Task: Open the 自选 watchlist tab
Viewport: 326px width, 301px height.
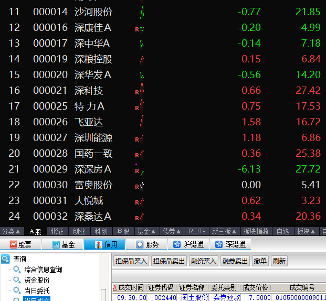Action: (283, 231)
